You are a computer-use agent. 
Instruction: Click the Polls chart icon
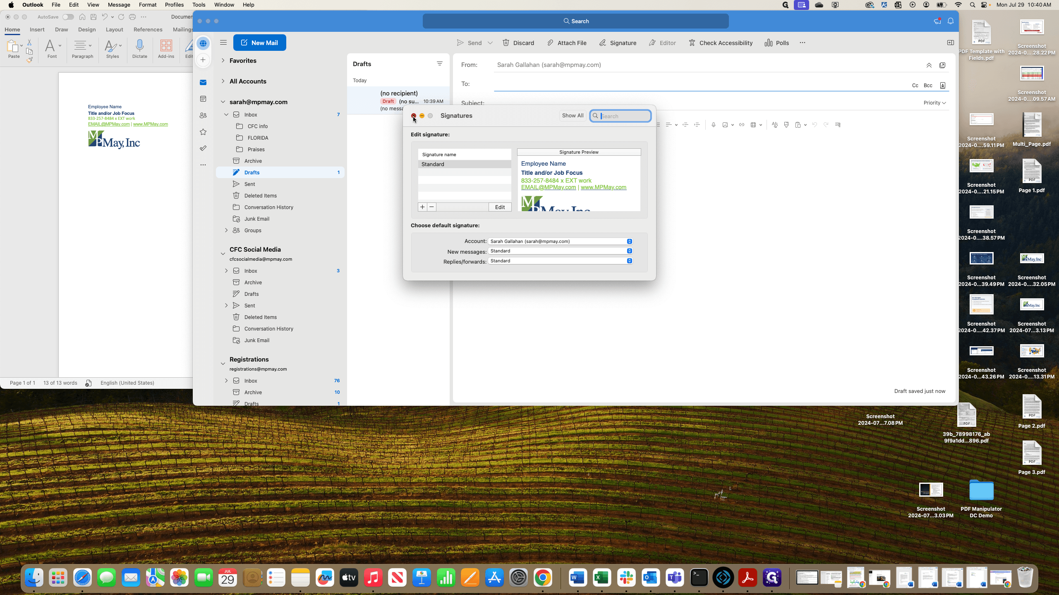769,43
